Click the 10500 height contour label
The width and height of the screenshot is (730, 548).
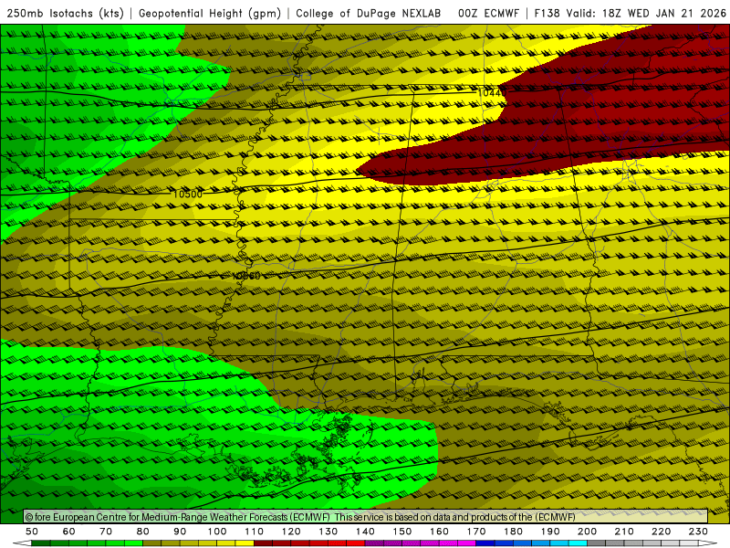tap(188, 194)
